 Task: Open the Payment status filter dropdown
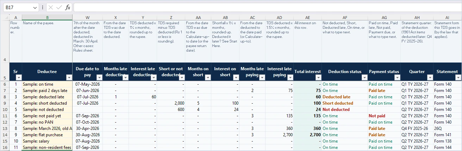click(x=397, y=78)
